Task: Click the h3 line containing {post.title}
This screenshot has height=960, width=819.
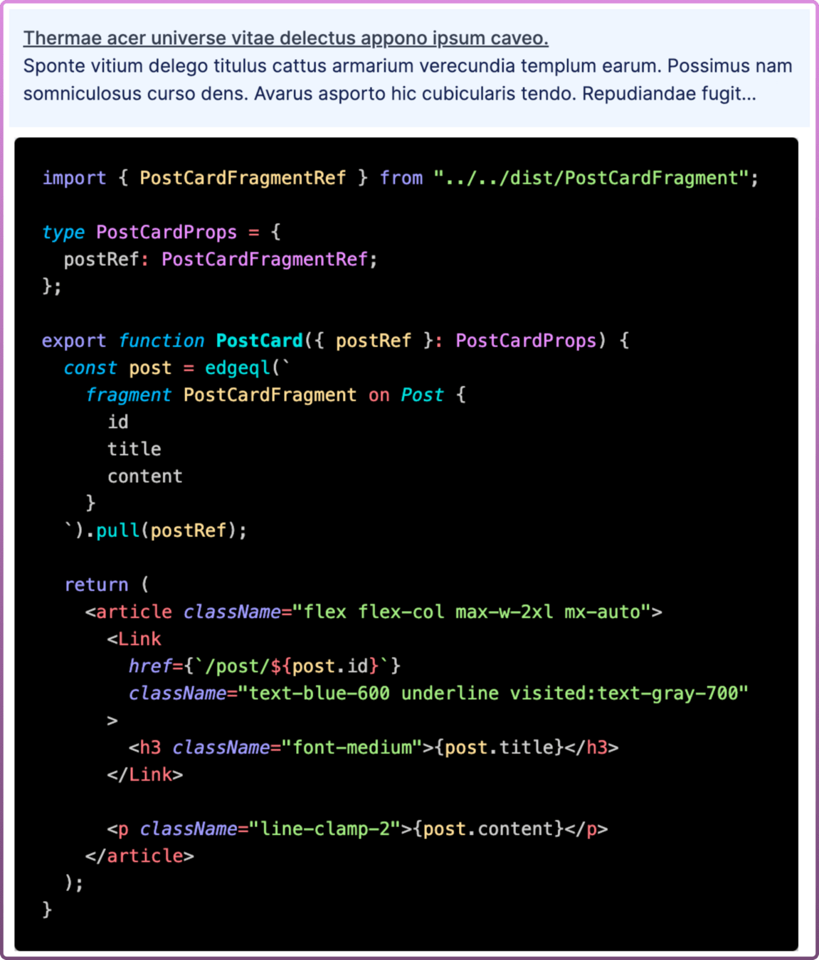Action: [373, 747]
